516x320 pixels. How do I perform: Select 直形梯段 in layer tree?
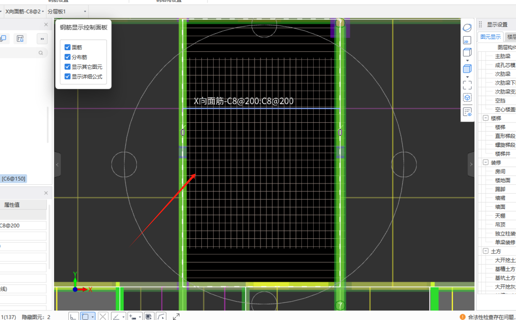coord(505,136)
